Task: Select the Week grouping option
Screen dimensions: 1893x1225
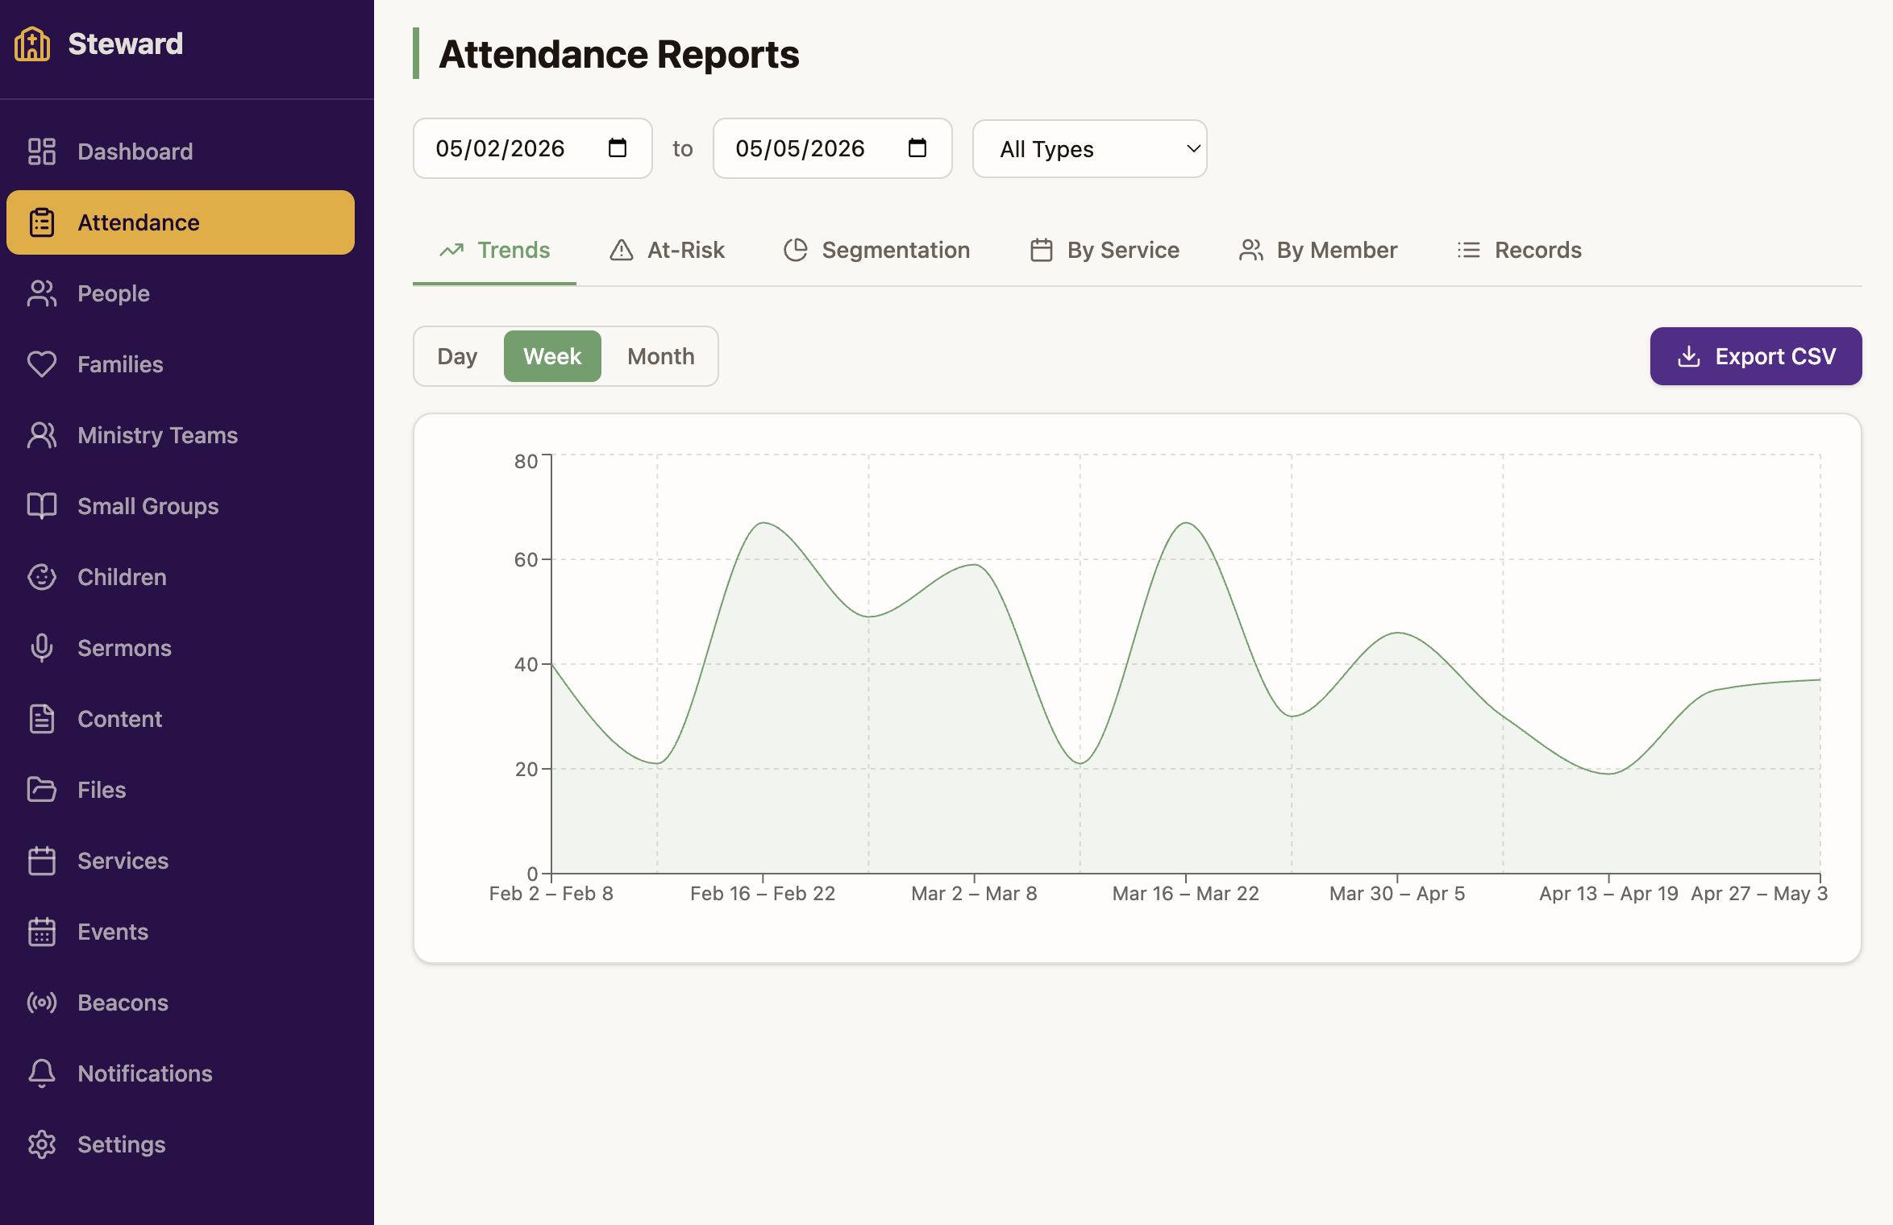Action: coord(552,356)
